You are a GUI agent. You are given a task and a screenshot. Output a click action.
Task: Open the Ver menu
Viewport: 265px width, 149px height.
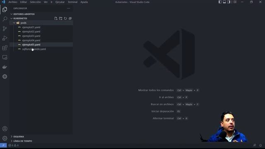coord(46,2)
